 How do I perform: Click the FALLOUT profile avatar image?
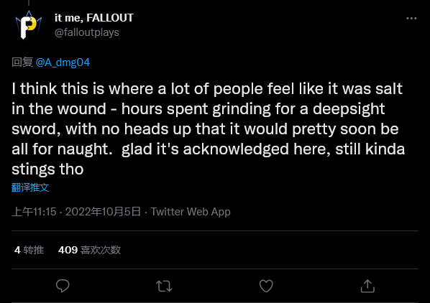[29, 25]
